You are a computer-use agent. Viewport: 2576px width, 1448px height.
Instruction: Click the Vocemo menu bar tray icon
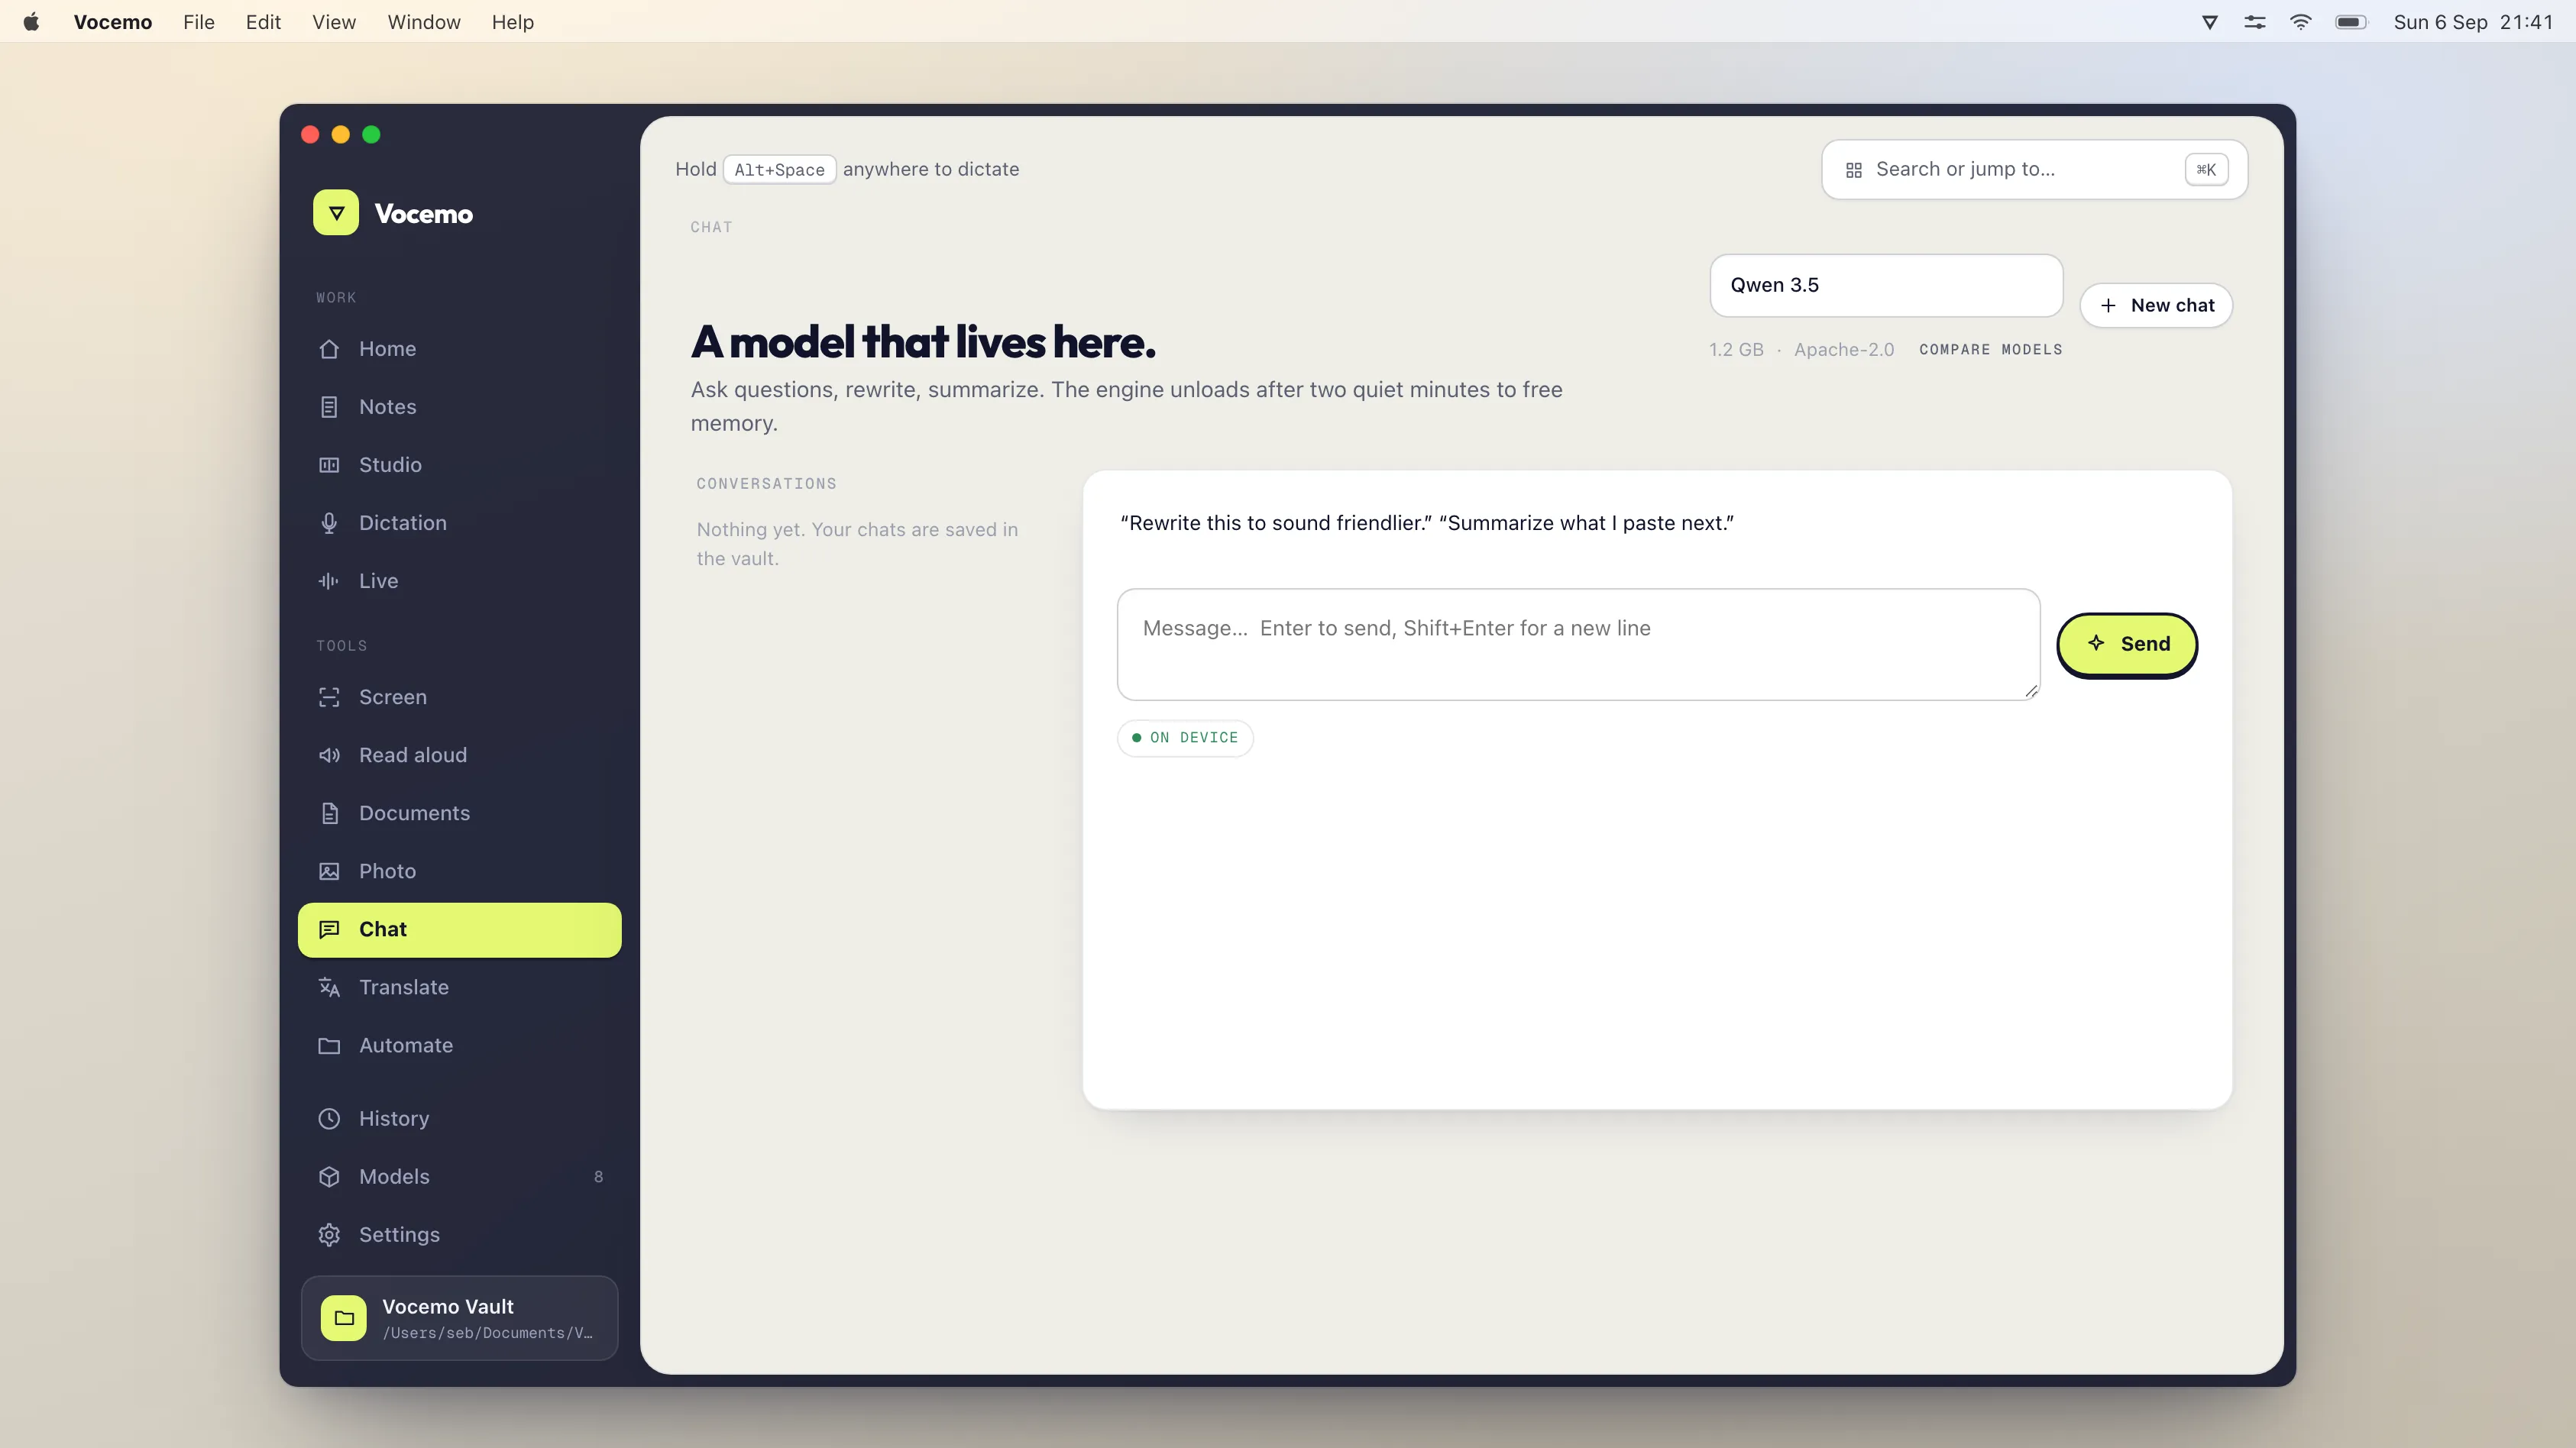[x=2210, y=22]
